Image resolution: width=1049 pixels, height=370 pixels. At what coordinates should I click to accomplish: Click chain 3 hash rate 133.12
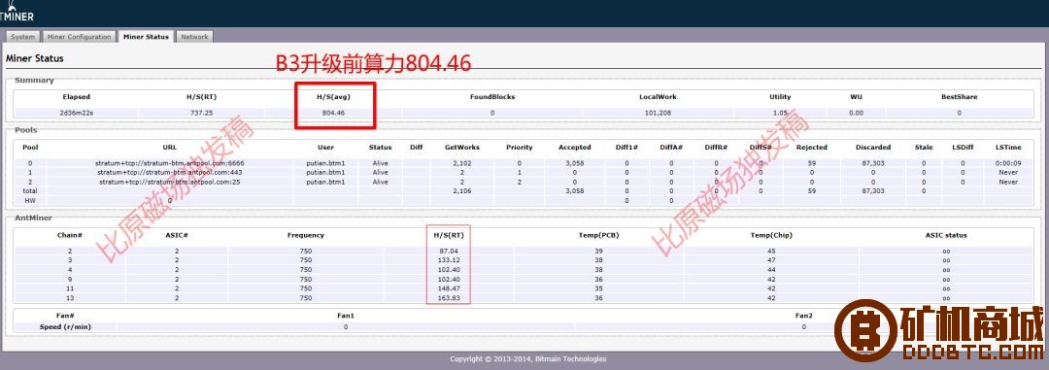click(x=449, y=260)
